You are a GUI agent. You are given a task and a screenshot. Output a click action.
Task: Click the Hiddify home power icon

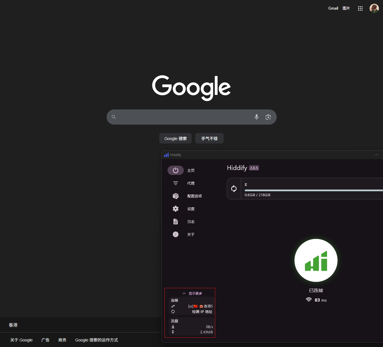tap(176, 170)
